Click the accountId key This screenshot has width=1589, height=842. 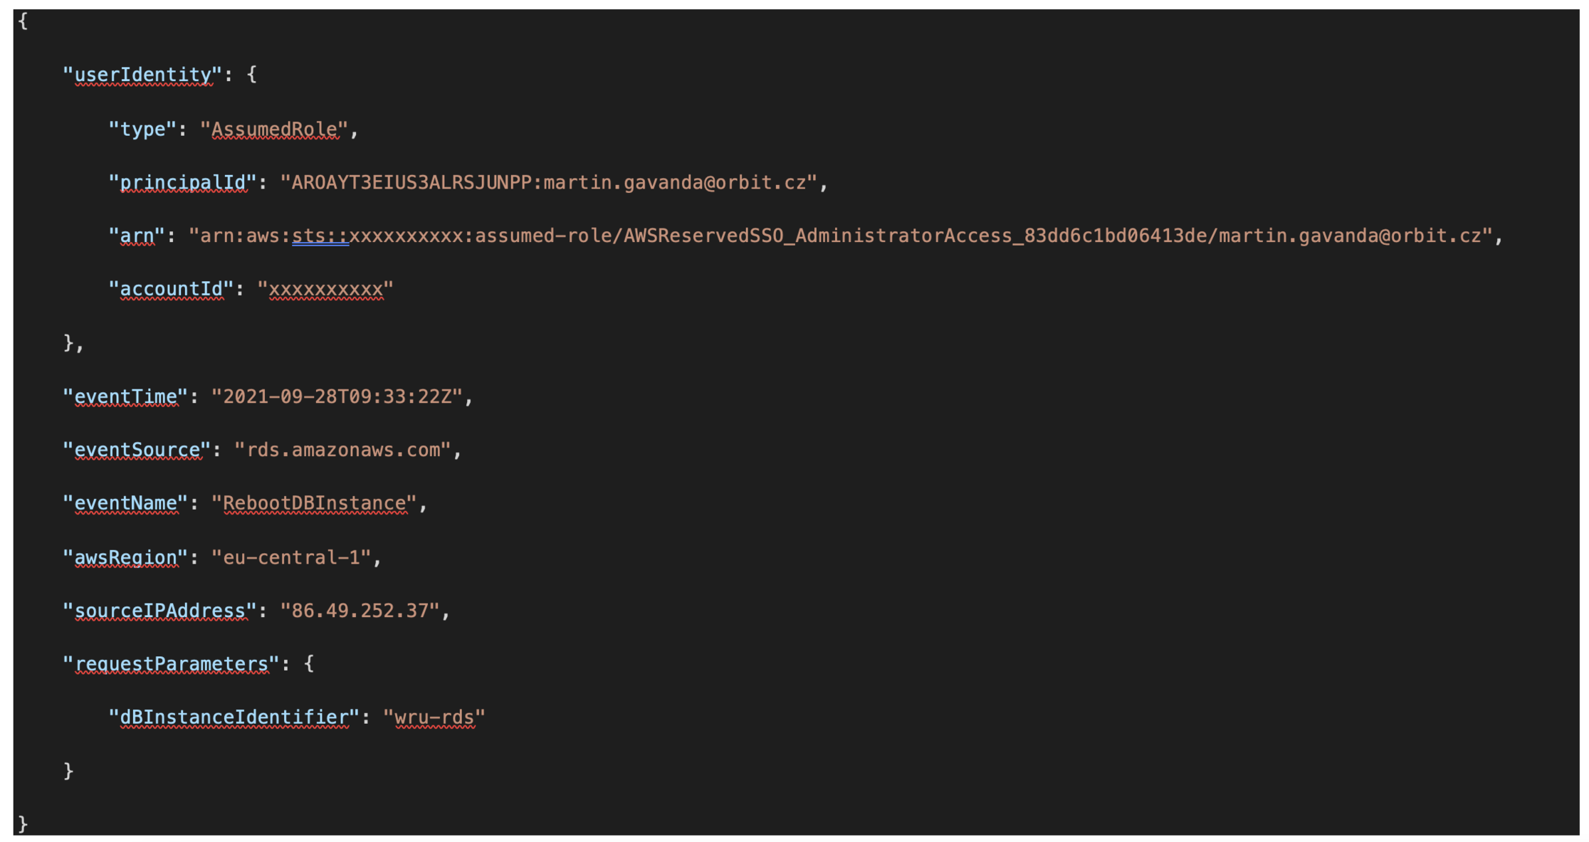click(171, 289)
